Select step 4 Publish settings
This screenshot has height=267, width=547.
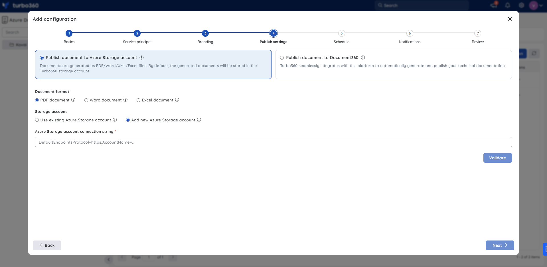tap(273, 33)
